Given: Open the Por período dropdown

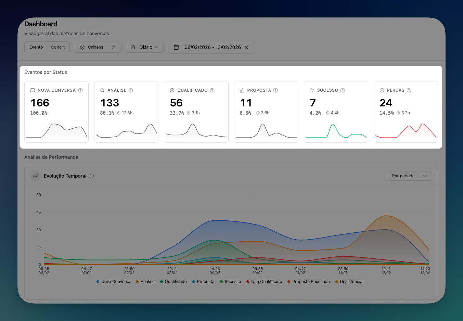Looking at the screenshot, I should (410, 176).
